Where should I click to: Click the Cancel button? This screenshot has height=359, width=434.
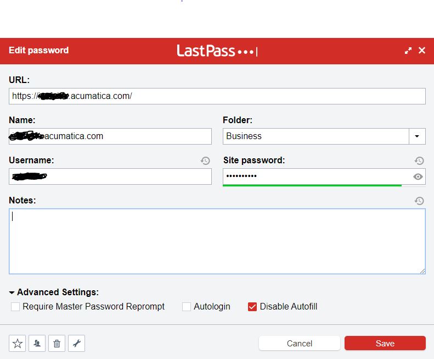click(300, 343)
